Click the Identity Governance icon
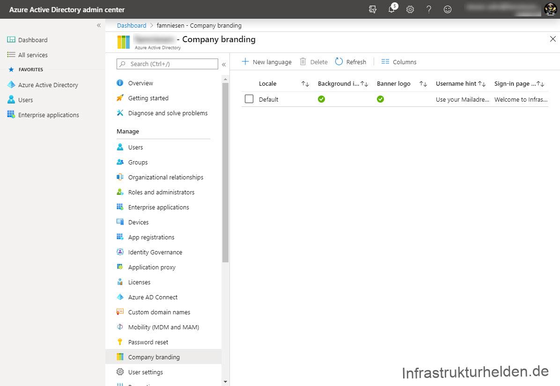560x386 pixels. (x=120, y=252)
